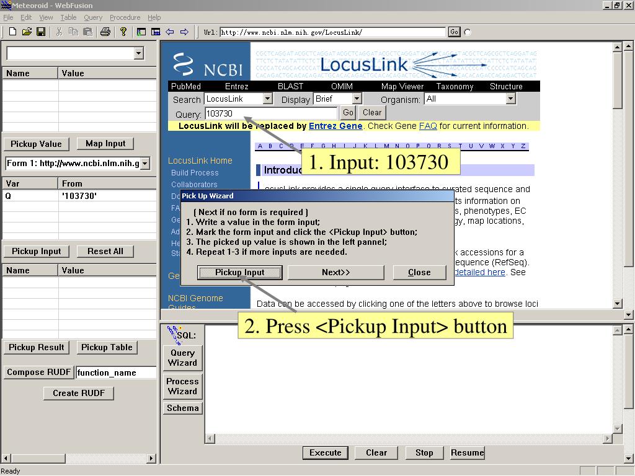Screen dimensions: 635x476
Task: Save using the floppy disk icon
Action: tap(41, 32)
